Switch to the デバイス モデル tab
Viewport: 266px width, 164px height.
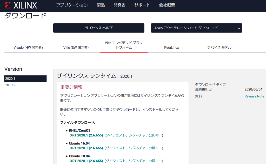(x=219, y=48)
